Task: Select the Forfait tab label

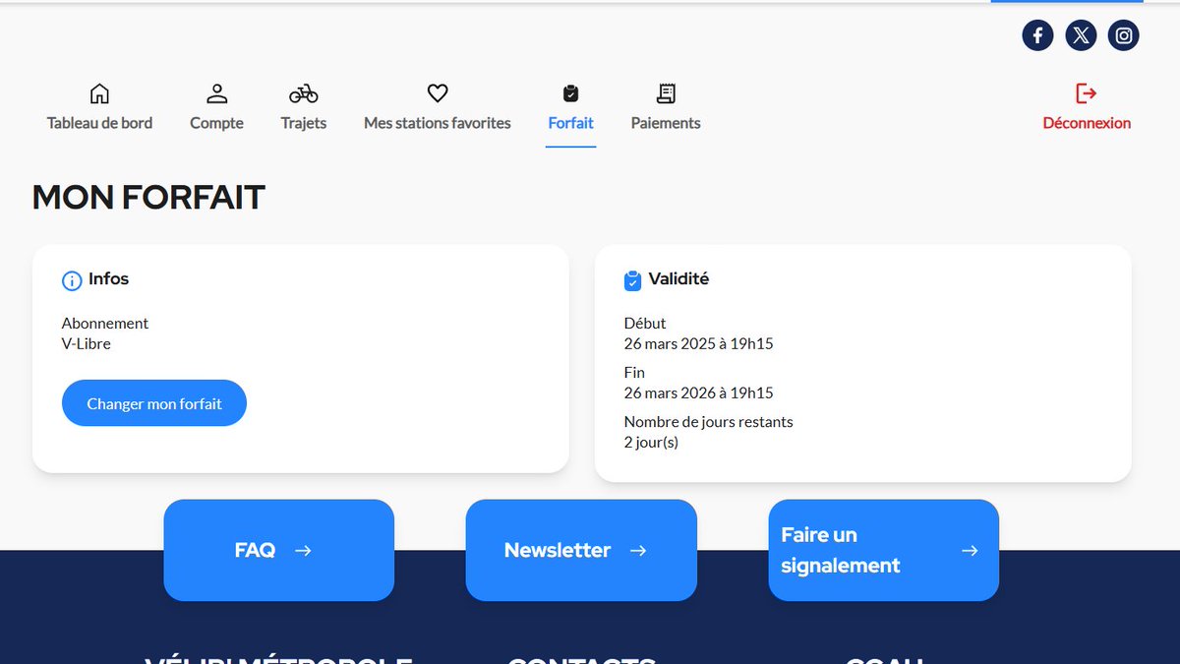Action: [x=570, y=123]
